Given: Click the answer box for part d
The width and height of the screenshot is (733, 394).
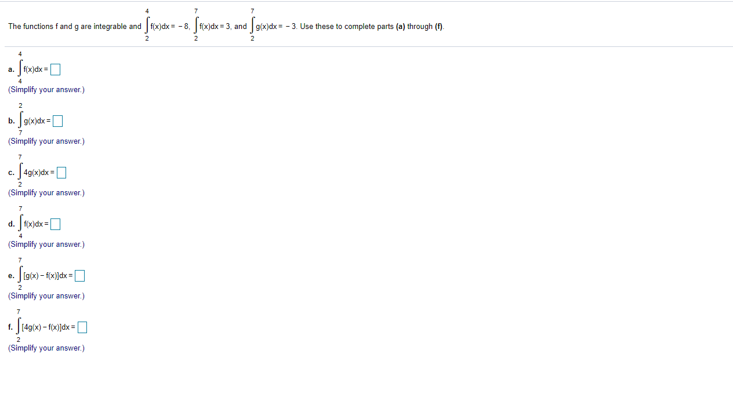Looking at the screenshot, I should pyautogui.click(x=55, y=224).
